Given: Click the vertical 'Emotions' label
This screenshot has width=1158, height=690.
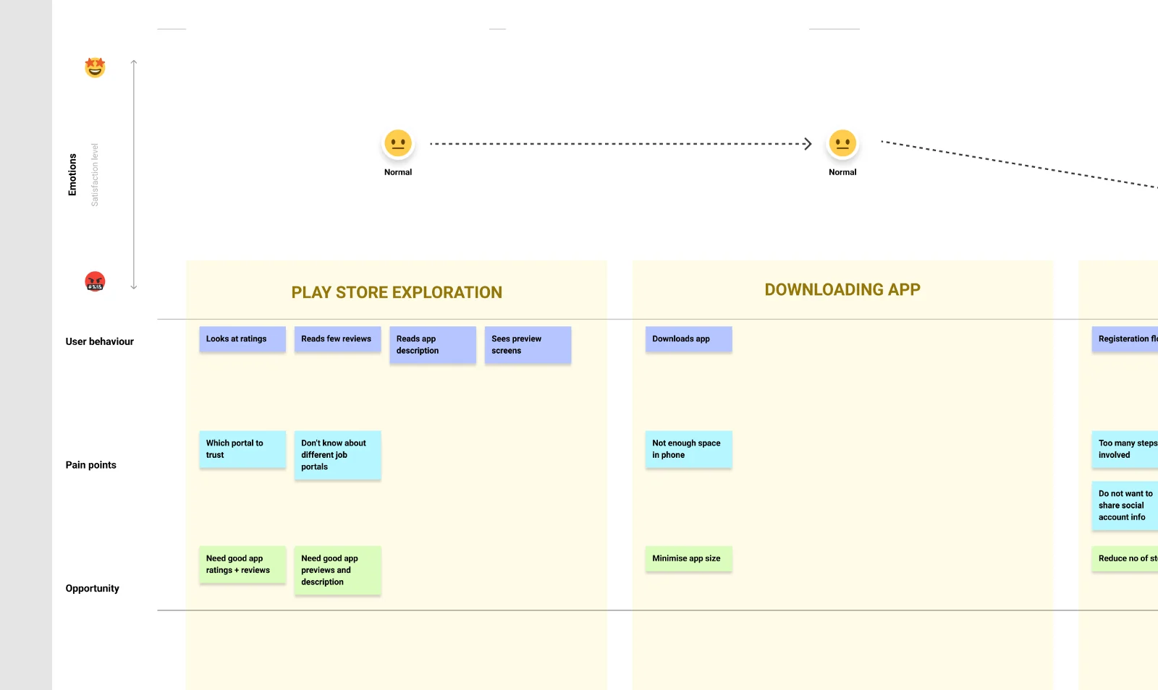Looking at the screenshot, I should (72, 174).
